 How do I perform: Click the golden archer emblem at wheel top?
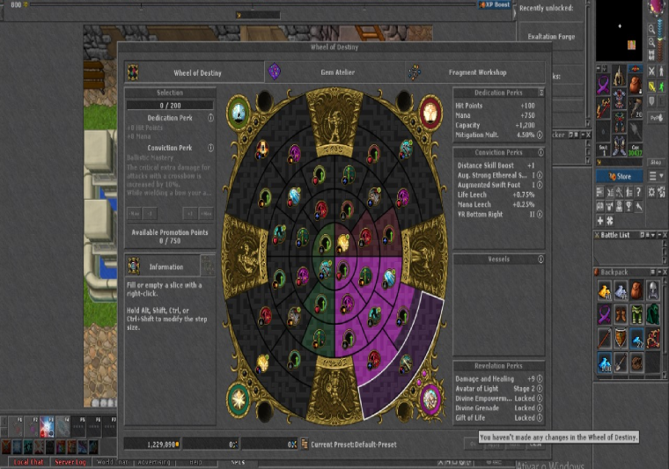click(334, 124)
